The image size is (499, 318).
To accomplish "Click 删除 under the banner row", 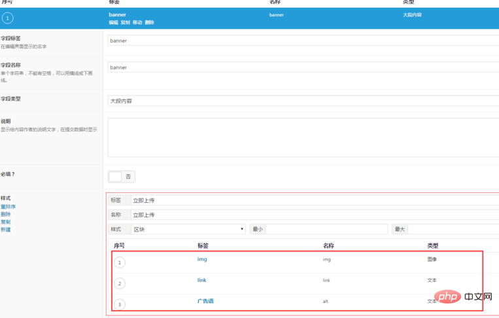I will (149, 23).
